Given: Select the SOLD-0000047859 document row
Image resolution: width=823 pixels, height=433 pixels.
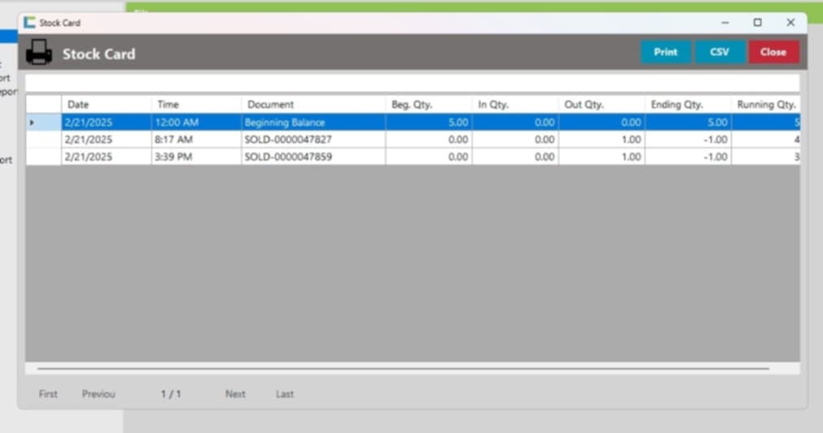Looking at the screenshot, I should click(x=288, y=157).
